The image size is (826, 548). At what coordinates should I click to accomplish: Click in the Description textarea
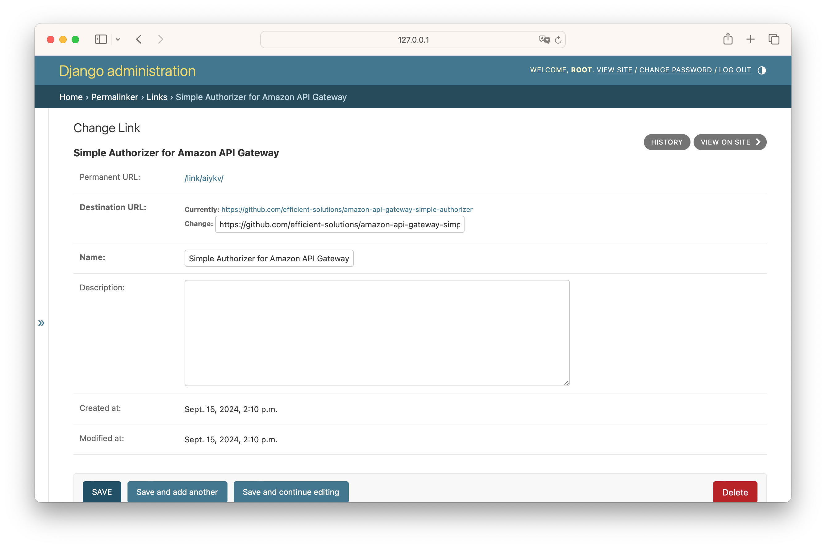click(x=377, y=333)
